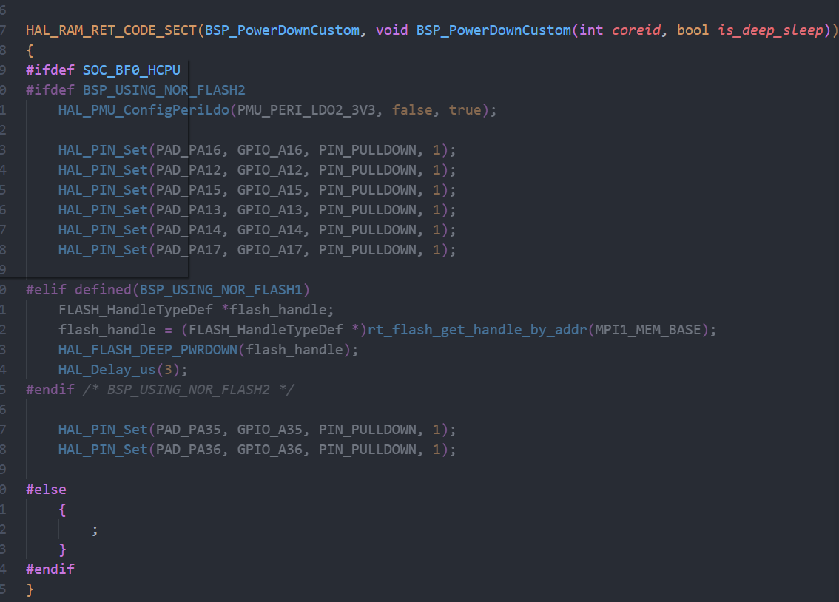This screenshot has height=602, width=839.
Task: Click GPIO_A12 argument
Action: (269, 170)
